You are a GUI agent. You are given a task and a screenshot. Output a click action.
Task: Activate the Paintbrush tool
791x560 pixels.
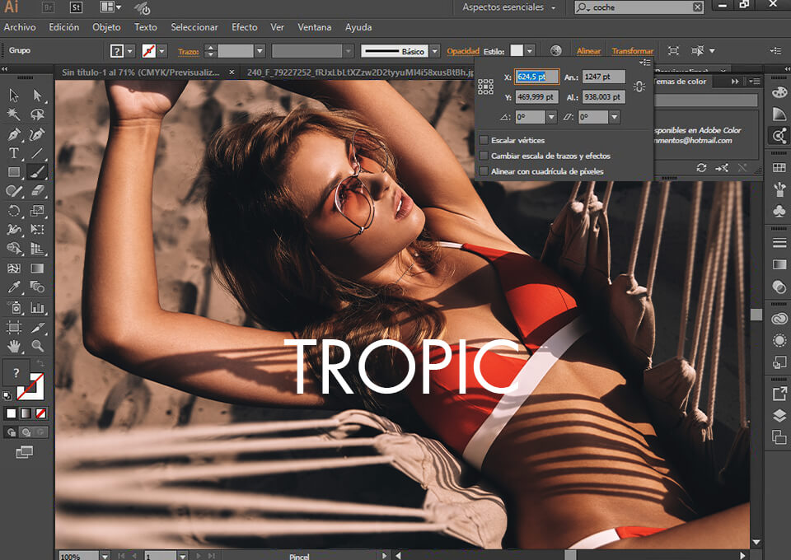(38, 170)
